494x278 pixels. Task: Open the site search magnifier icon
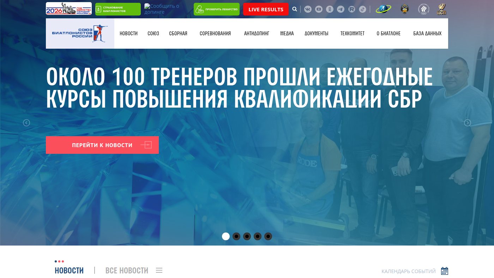tap(295, 9)
